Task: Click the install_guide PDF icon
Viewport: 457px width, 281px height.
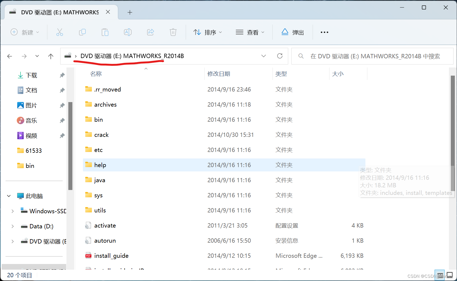Action: [x=88, y=255]
